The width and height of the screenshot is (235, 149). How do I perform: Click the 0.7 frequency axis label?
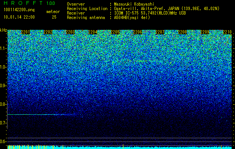pos(3,123)
